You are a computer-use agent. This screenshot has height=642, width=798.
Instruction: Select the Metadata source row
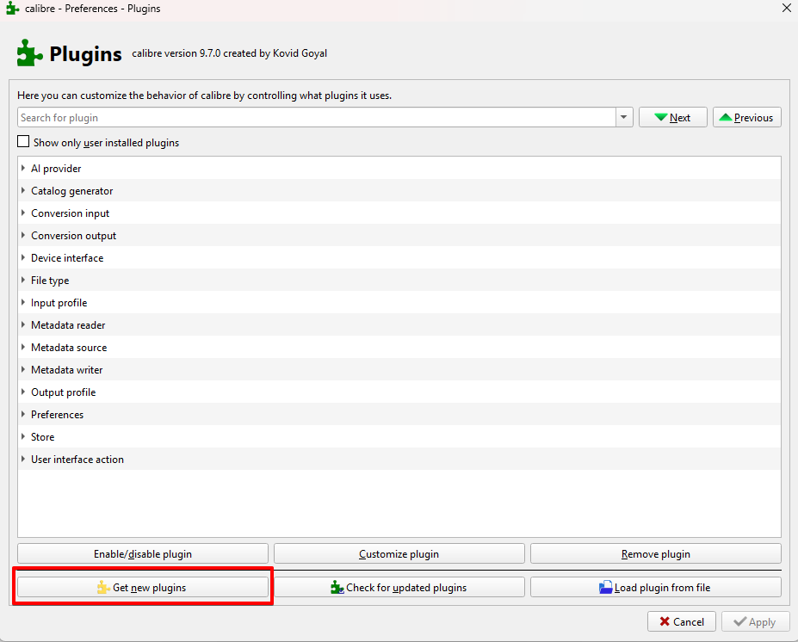399,348
